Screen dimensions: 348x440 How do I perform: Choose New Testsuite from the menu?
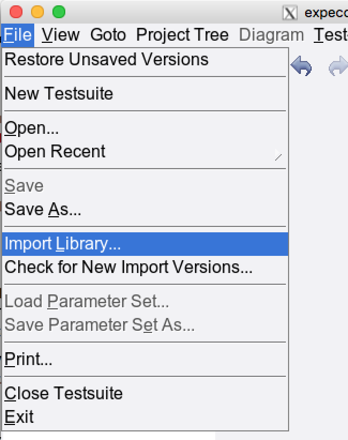tap(59, 94)
